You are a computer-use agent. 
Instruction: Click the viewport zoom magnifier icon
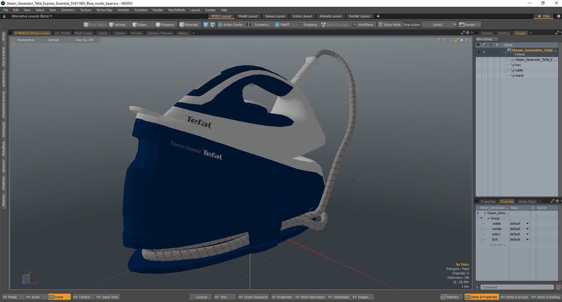tap(451, 40)
